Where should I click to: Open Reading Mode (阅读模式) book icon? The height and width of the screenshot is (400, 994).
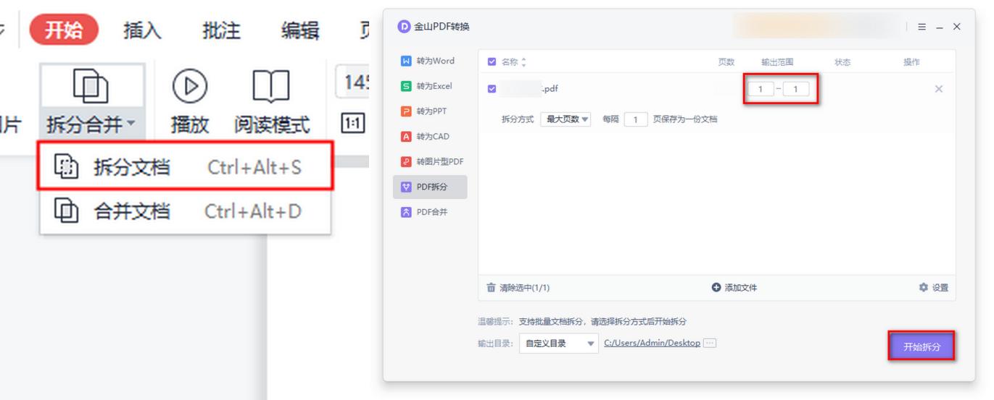click(271, 88)
